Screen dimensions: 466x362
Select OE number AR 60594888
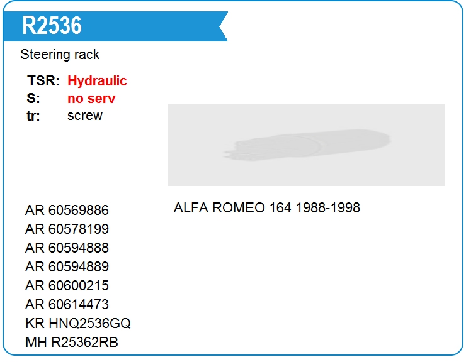point(67,248)
